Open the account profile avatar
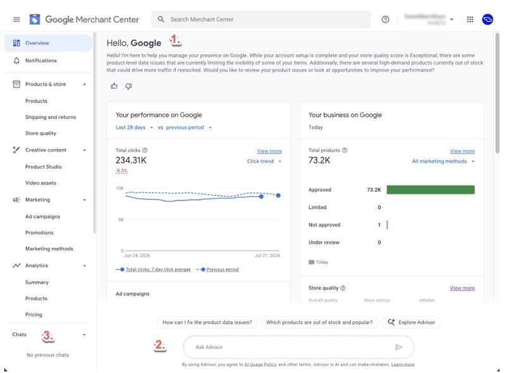This screenshot has width=506, height=373. point(487,20)
